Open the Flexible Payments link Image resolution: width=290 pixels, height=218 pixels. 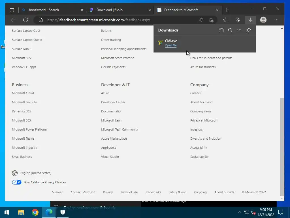click(113, 67)
